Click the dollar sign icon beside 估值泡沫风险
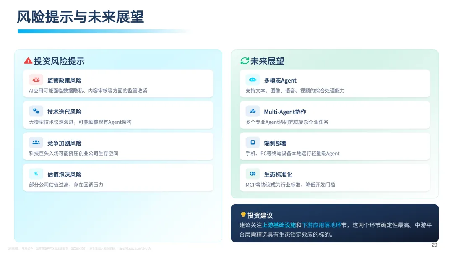Image resolution: width=453 pixels, height=255 pixels. click(x=36, y=174)
